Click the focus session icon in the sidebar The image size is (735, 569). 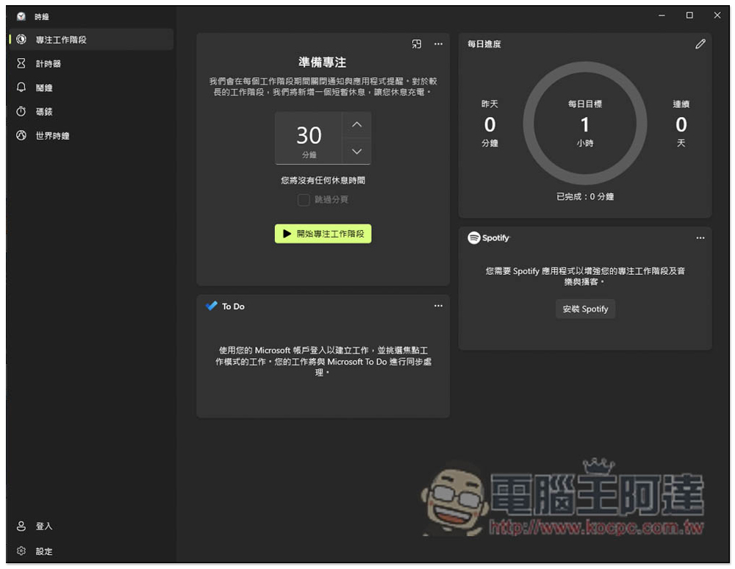(x=21, y=40)
